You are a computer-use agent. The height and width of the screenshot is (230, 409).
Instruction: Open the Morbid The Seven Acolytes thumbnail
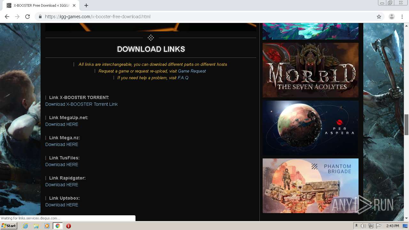click(x=310, y=70)
